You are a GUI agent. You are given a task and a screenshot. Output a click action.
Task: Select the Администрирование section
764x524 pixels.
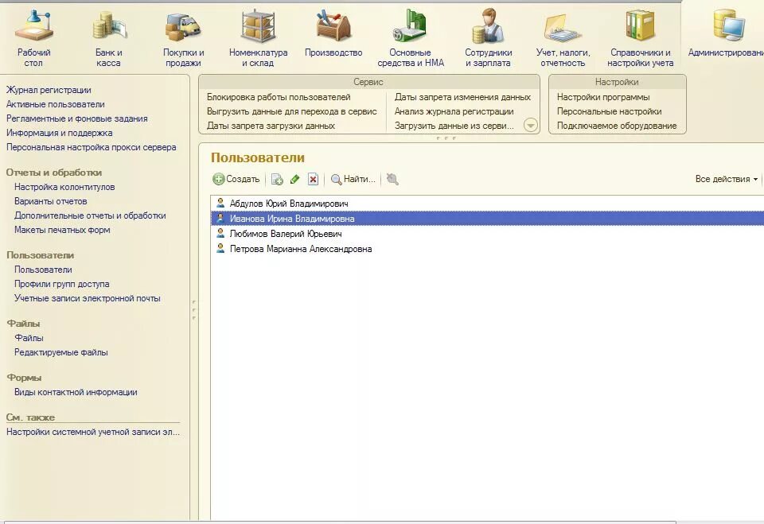[x=726, y=33]
